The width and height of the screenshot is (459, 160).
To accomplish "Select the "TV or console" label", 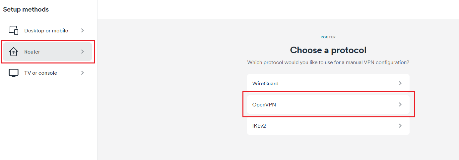I will pyautogui.click(x=40, y=73).
